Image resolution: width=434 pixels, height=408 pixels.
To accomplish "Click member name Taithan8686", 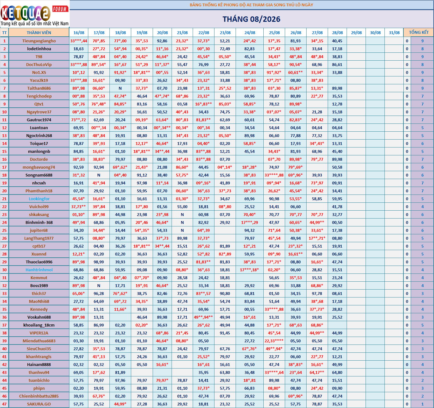I will [39, 88].
